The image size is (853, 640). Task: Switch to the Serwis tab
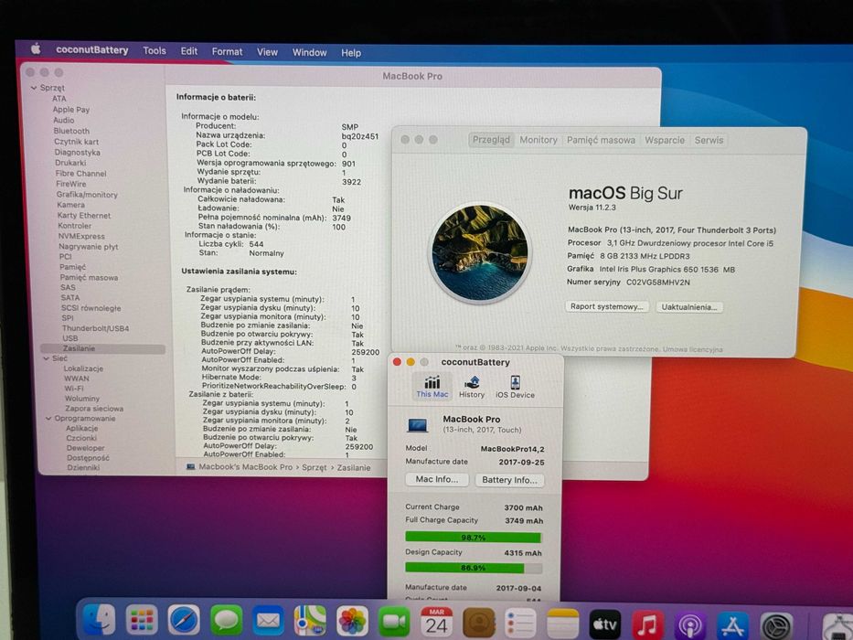[709, 141]
